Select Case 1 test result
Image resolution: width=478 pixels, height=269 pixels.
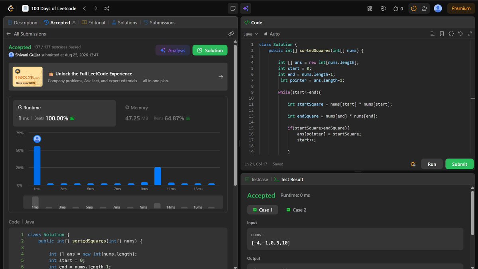click(262, 210)
